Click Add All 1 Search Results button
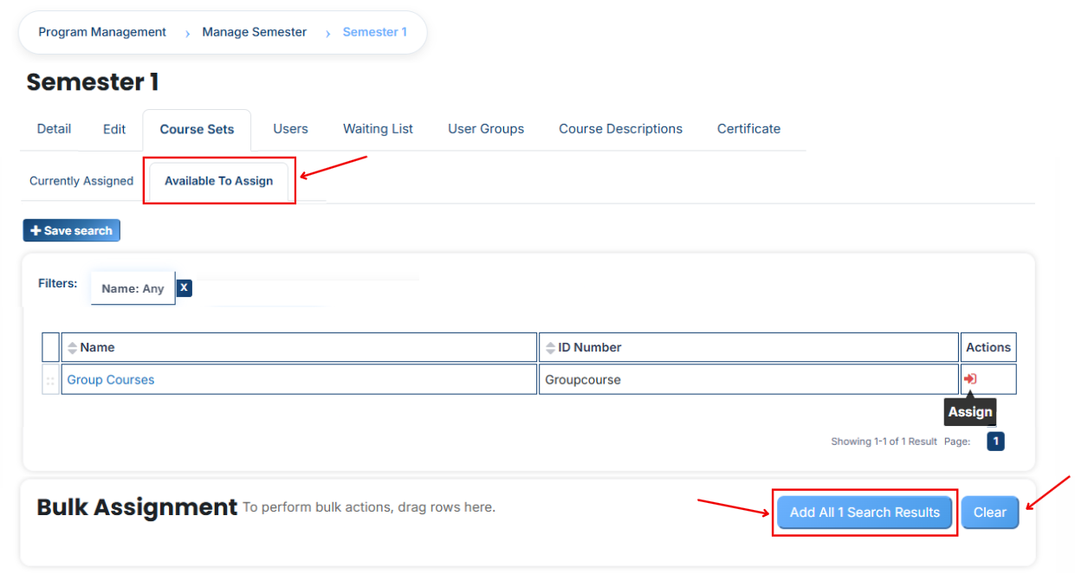This screenshot has height=574, width=1075. (865, 513)
